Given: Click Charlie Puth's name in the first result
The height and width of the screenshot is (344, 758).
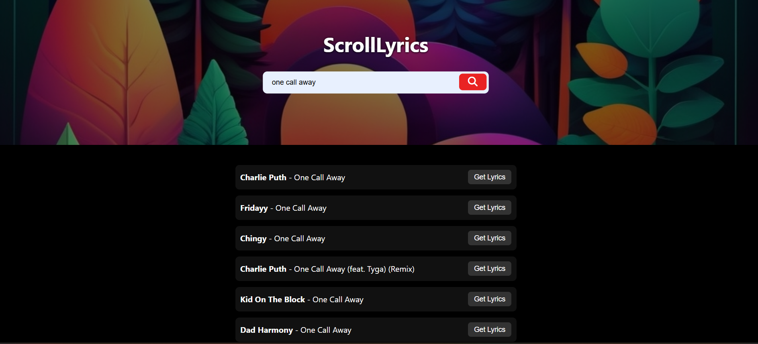Looking at the screenshot, I should click(263, 177).
